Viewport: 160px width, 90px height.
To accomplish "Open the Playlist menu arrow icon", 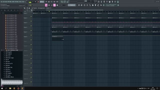I will 24,8.
